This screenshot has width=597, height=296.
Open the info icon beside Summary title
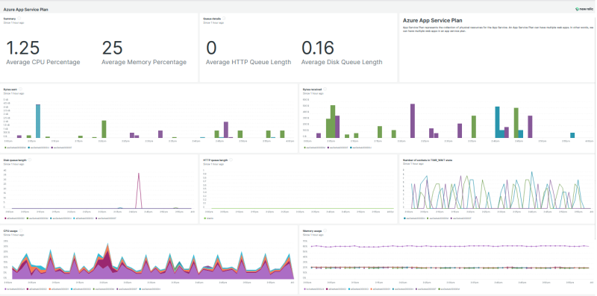[19, 18]
